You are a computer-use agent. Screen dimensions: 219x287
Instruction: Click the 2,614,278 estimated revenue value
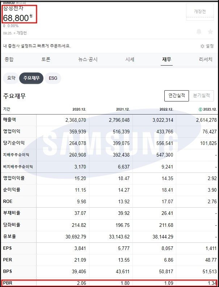[206, 120]
